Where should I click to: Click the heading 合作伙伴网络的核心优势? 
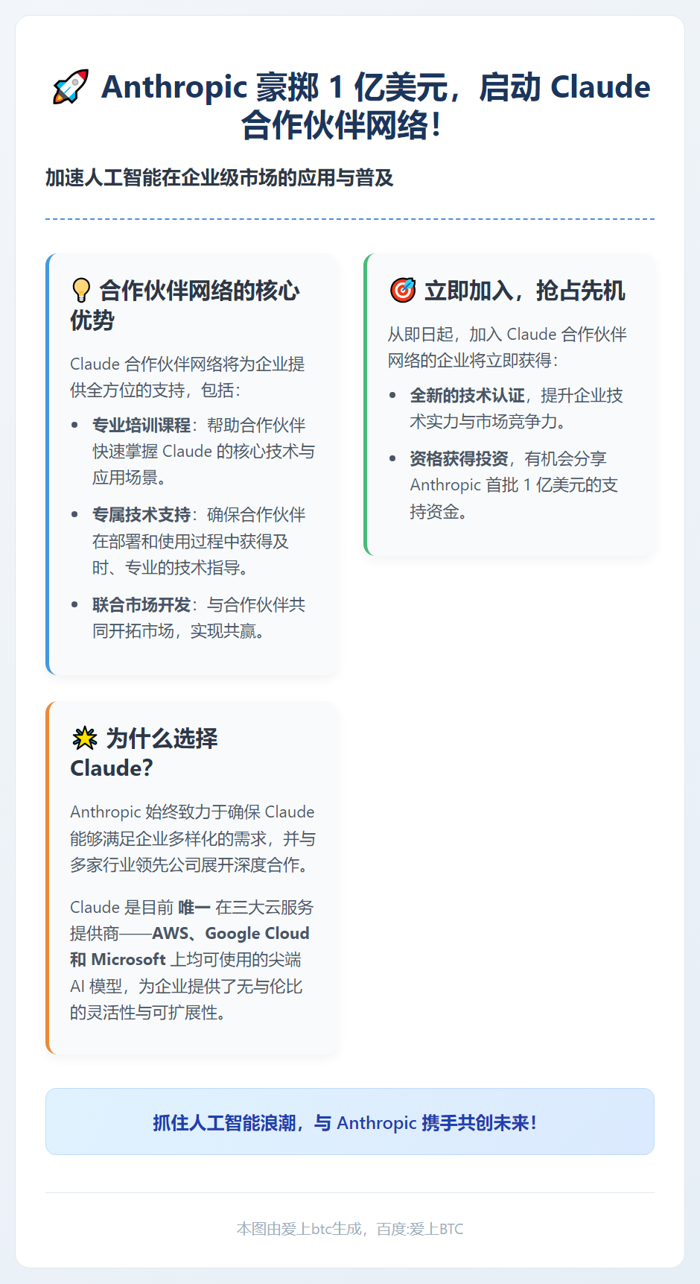click(185, 306)
